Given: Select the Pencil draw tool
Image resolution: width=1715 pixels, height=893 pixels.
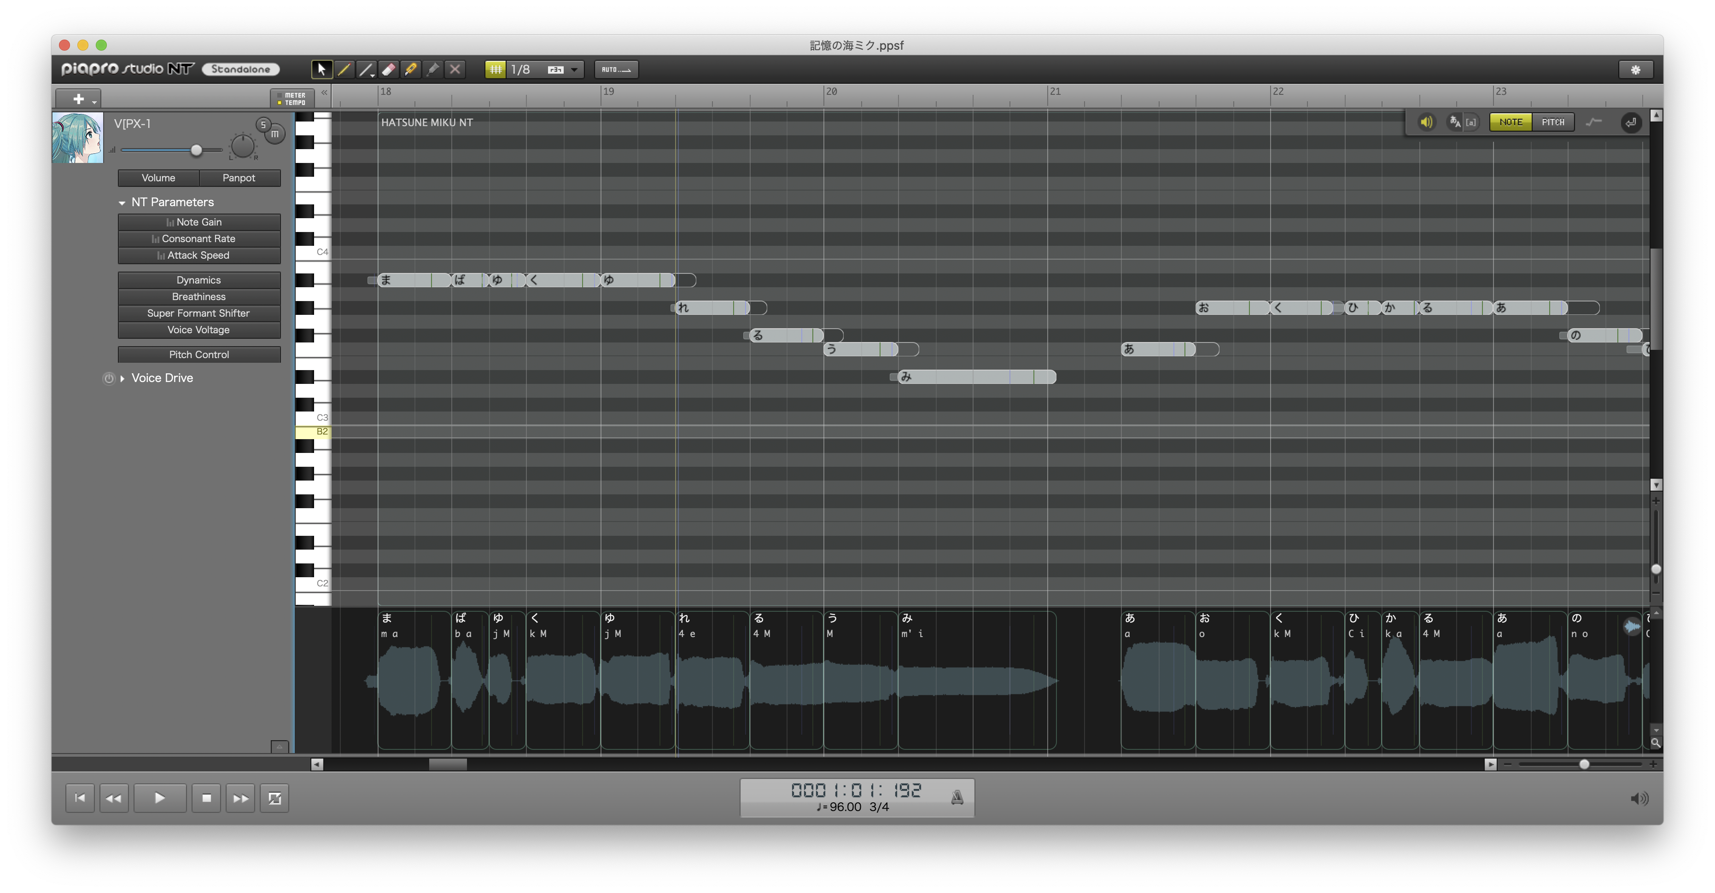Looking at the screenshot, I should [x=344, y=69].
